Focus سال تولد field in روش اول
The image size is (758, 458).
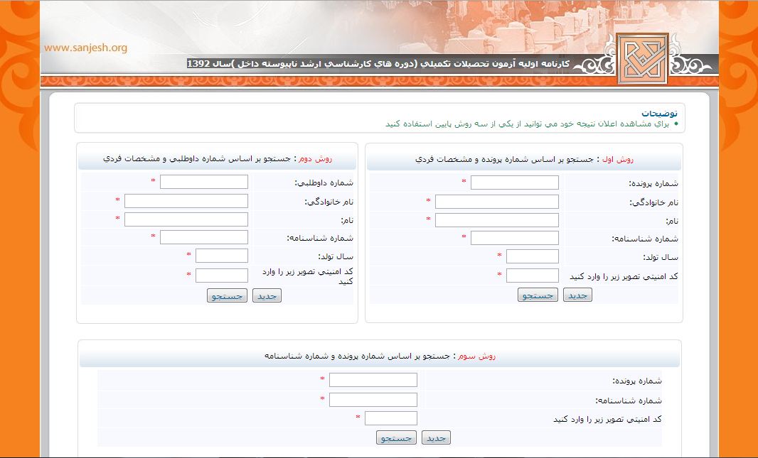[533, 256]
